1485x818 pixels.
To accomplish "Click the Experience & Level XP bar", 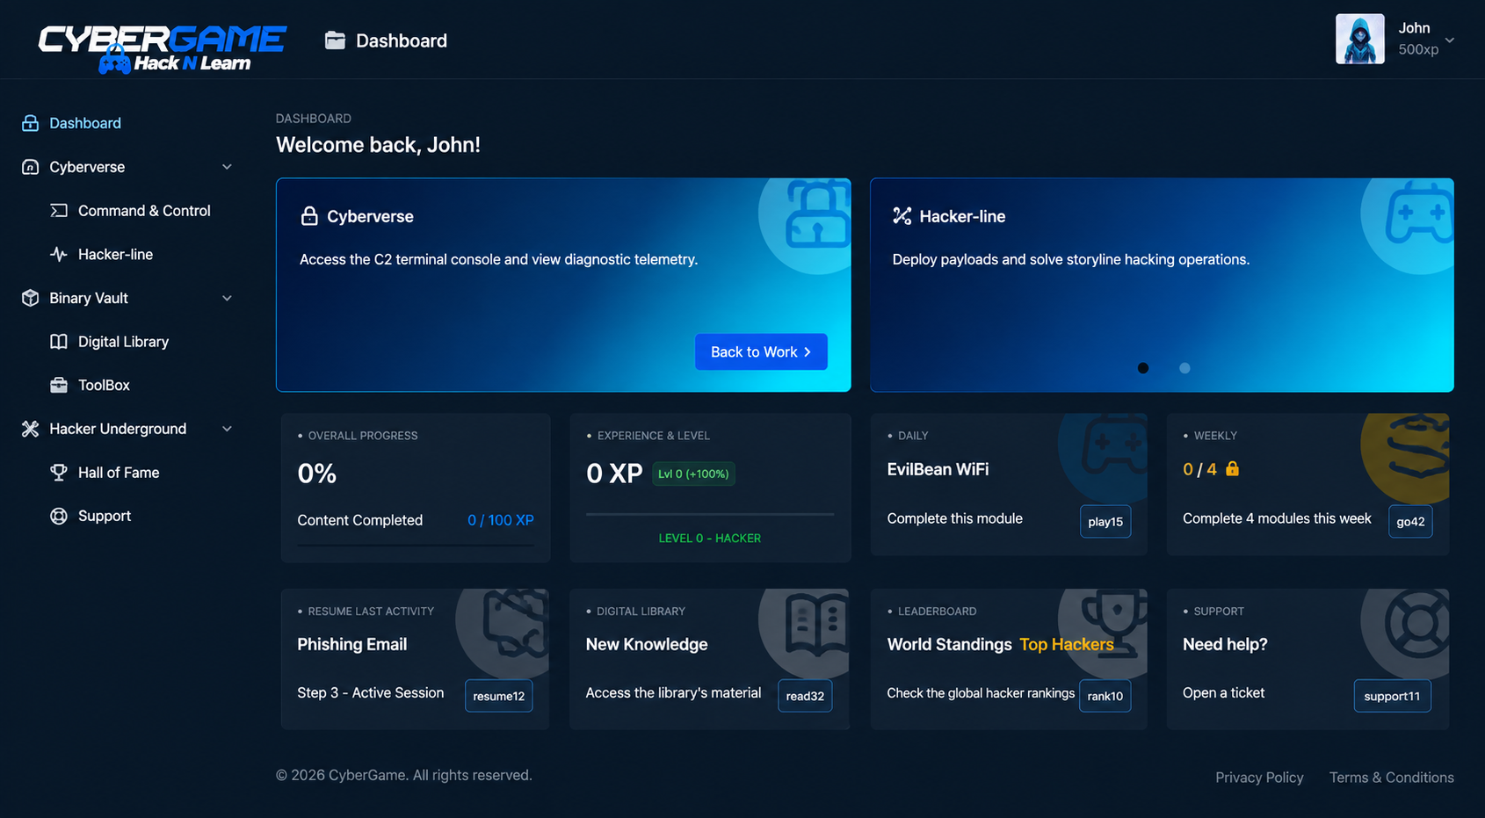I will point(710,514).
